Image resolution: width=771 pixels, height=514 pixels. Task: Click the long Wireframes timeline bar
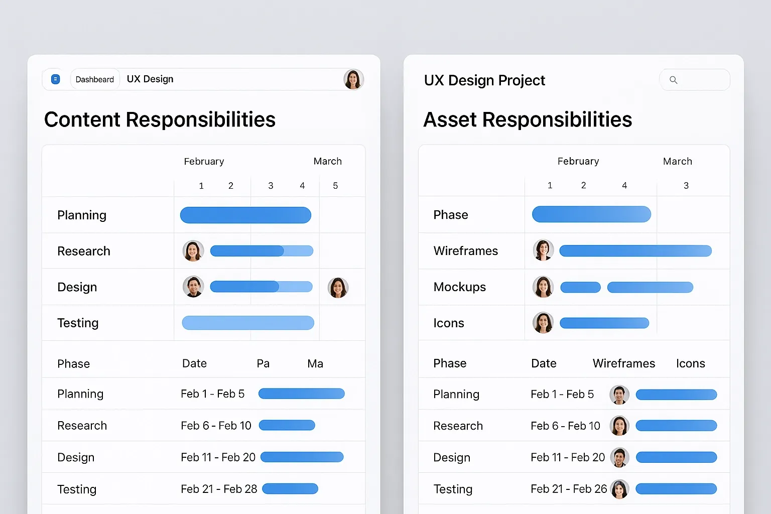pos(635,251)
